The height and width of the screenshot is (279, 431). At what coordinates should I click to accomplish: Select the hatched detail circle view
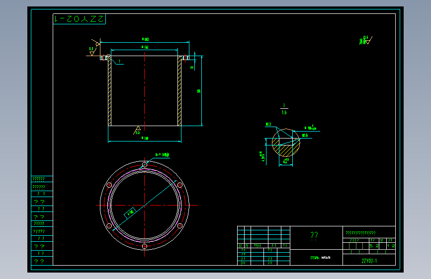click(x=286, y=143)
